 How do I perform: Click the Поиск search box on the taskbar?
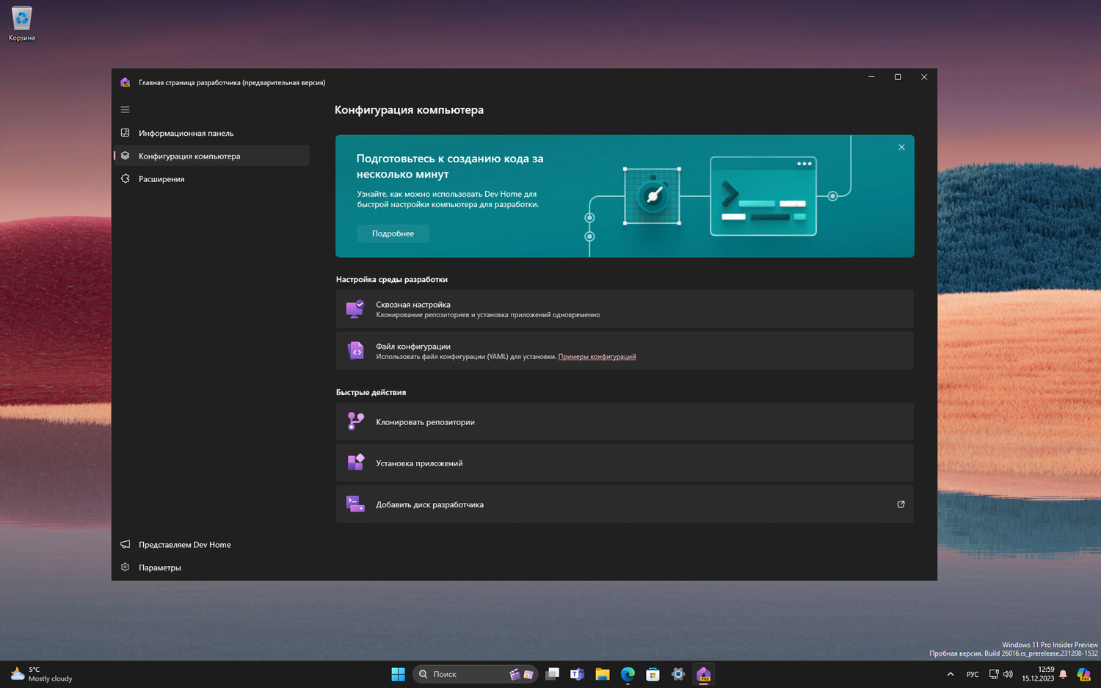pyautogui.click(x=475, y=674)
